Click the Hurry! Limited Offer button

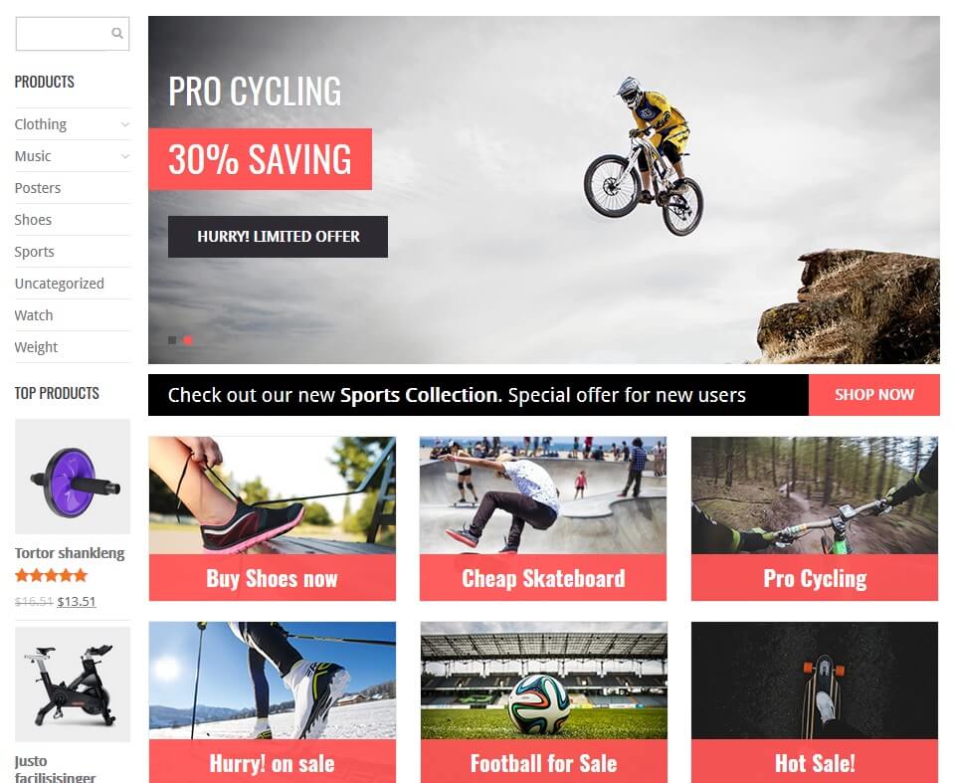coord(278,237)
